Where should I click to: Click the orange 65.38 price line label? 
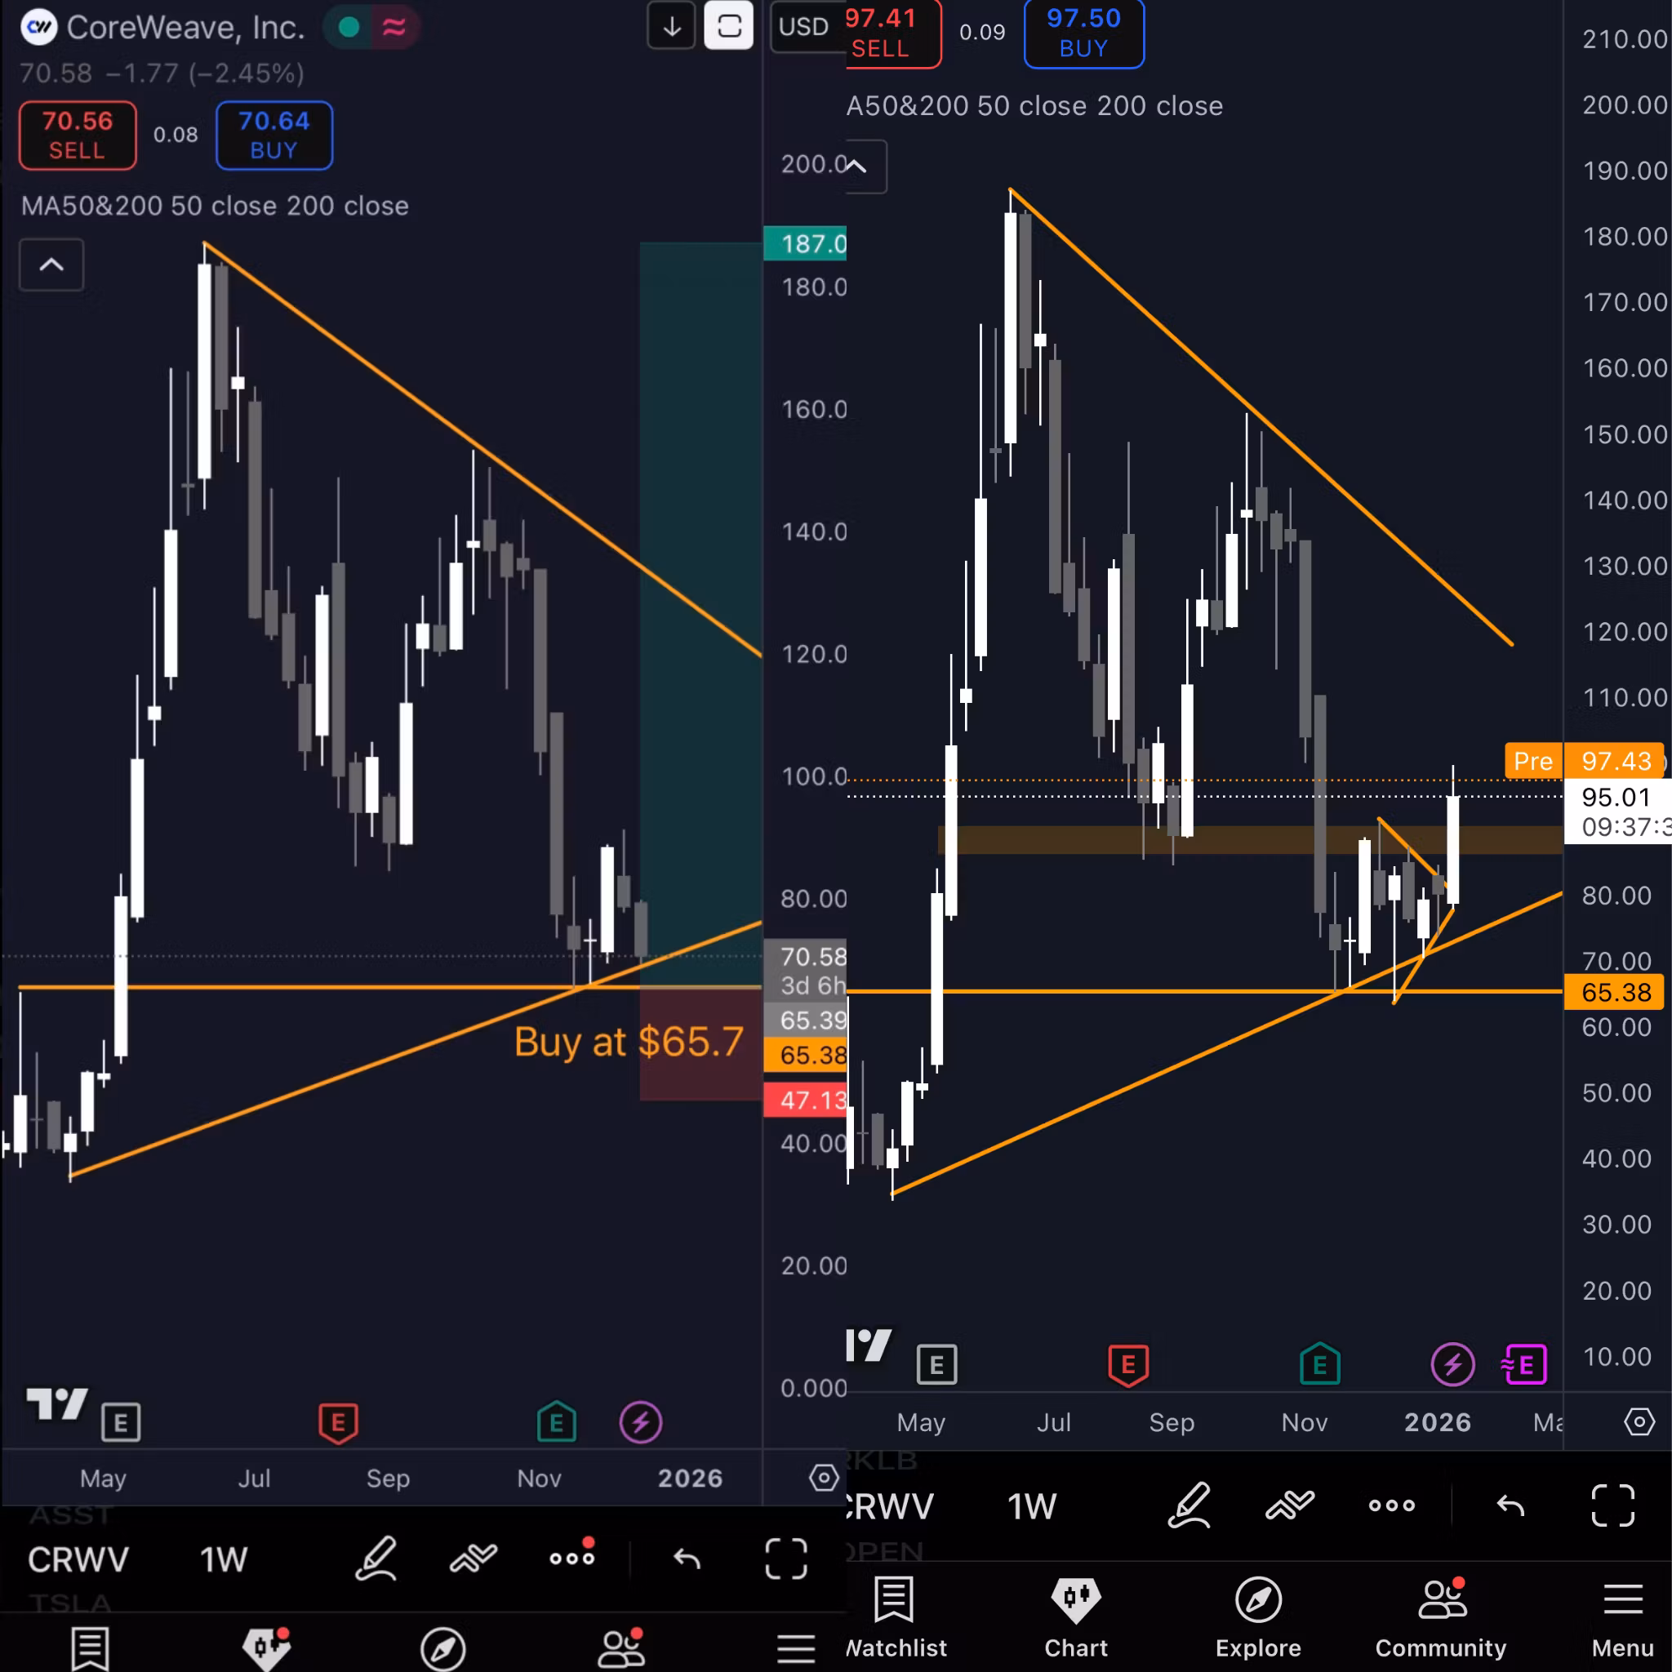(x=1615, y=992)
